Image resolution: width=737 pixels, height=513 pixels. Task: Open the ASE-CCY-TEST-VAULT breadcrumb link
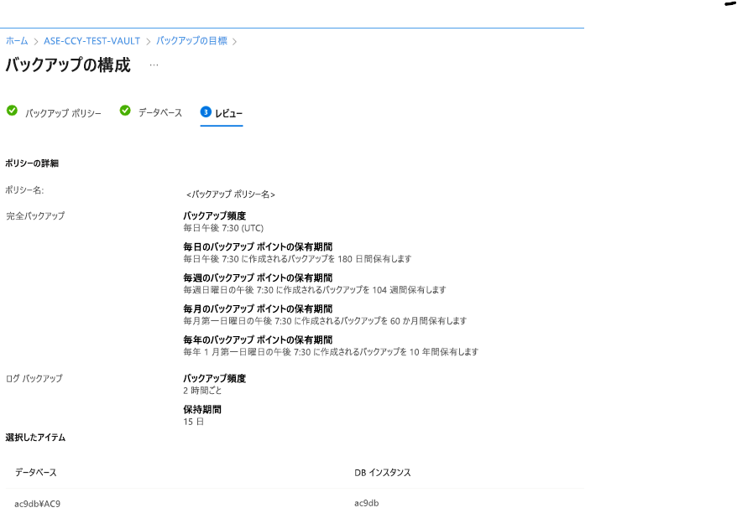click(x=91, y=41)
